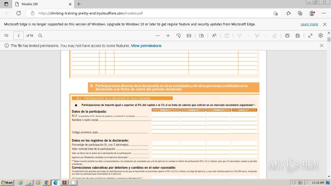Open the user profile menu
This screenshot has height=186, width=331.
tap(312, 13)
